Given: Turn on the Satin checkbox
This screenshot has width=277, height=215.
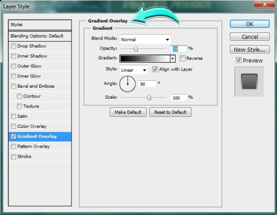Looking at the screenshot, I should (x=14, y=116).
